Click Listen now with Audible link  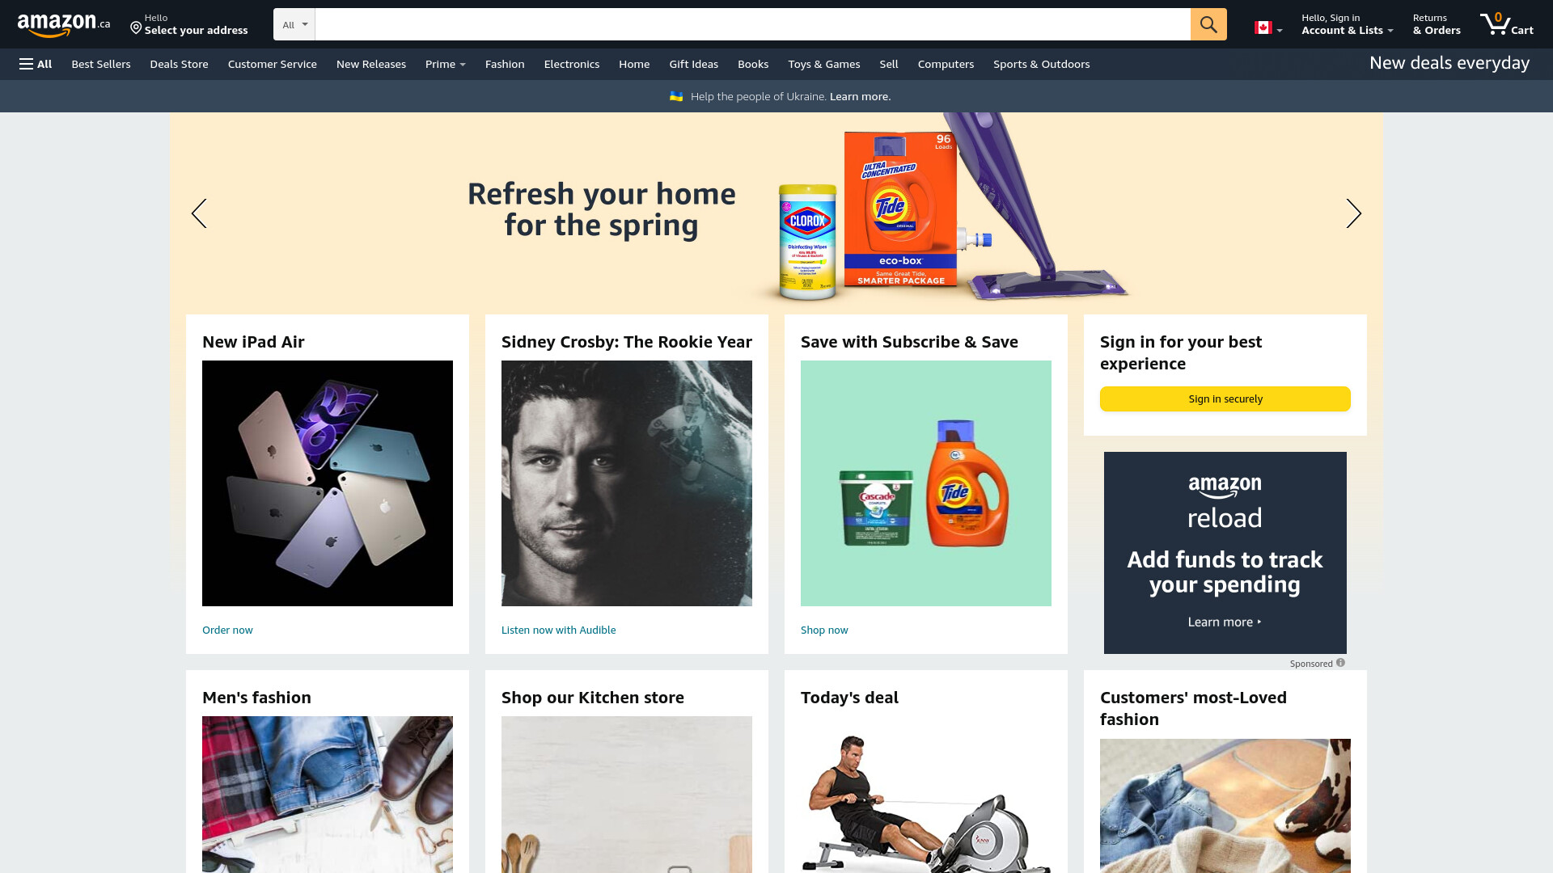[558, 630]
